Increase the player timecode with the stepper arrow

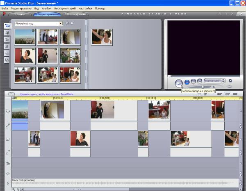click(223, 80)
